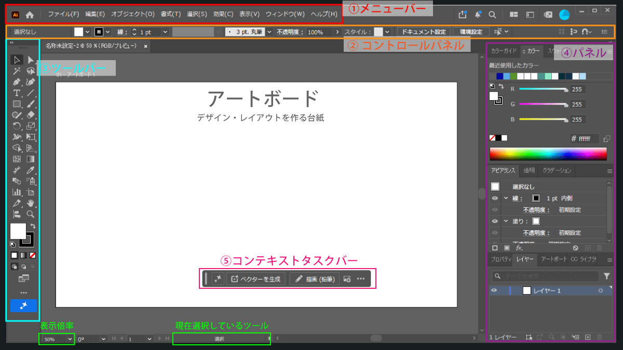Open the ウィンドウ(W) menu
This screenshot has height=350, width=623.
pyautogui.click(x=285, y=14)
